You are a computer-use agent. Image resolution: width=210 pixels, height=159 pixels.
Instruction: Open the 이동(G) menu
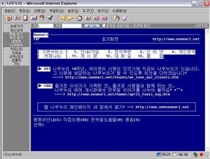(x=40, y=11)
